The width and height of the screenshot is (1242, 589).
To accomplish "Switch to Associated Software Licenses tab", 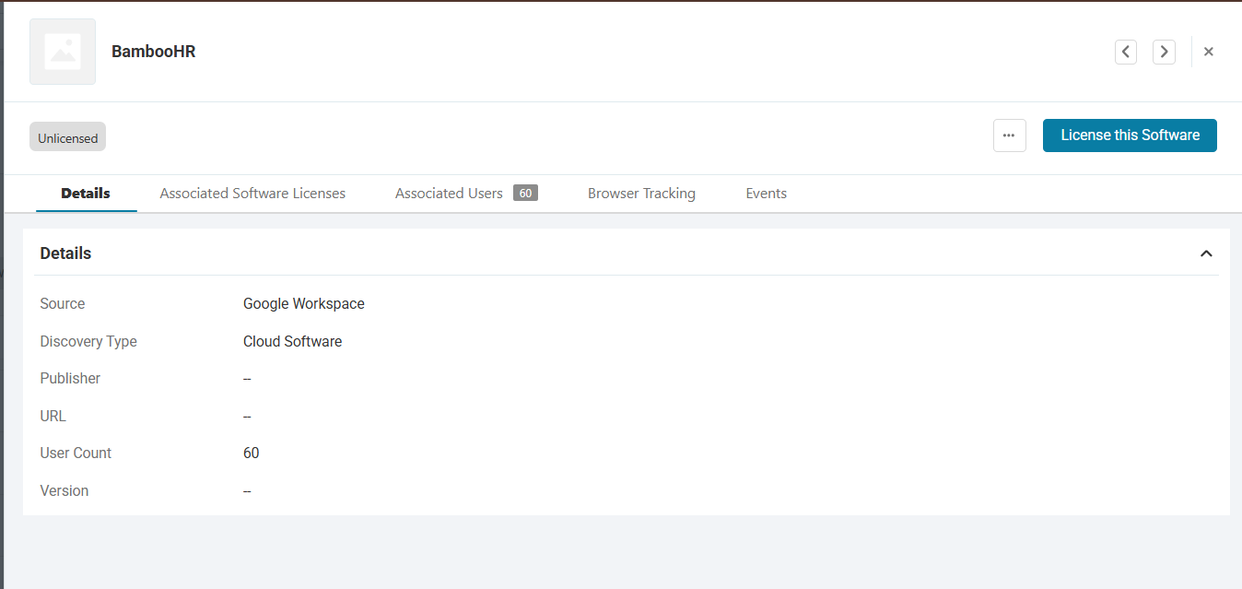I will point(252,194).
